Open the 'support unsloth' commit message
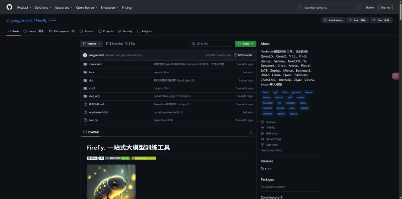 click(x=163, y=120)
